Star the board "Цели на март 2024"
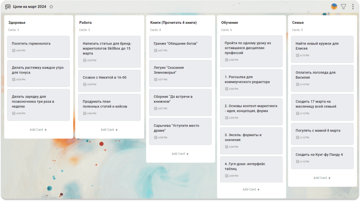Viewport: 360px width, 201px height. point(51,7)
